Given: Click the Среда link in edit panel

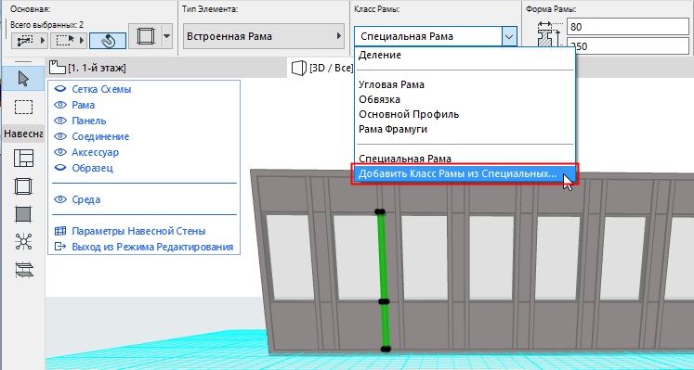Looking at the screenshot, I should (x=85, y=200).
